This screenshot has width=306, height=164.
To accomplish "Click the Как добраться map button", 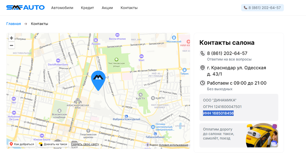I will (x=22, y=144).
